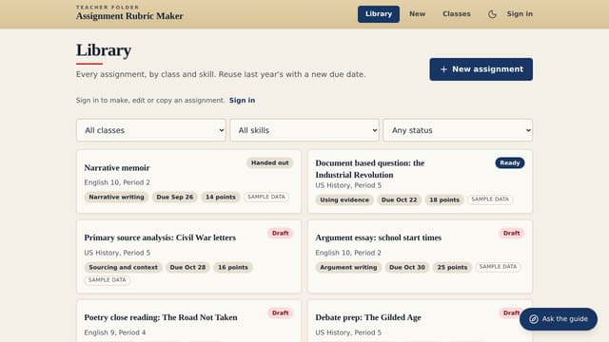Click the Sign in link below the subtitle

(242, 101)
